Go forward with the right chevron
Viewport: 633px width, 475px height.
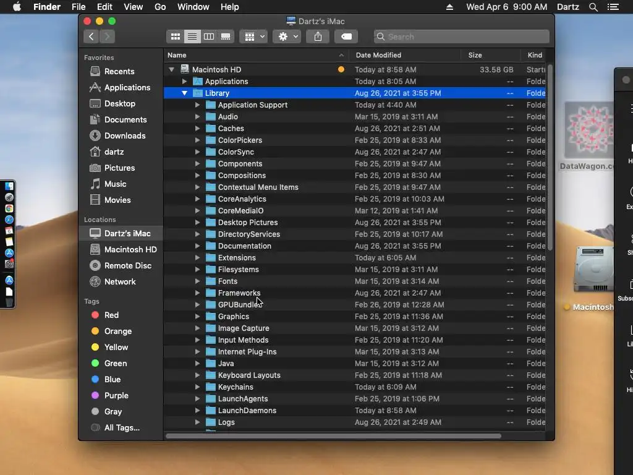(x=108, y=36)
